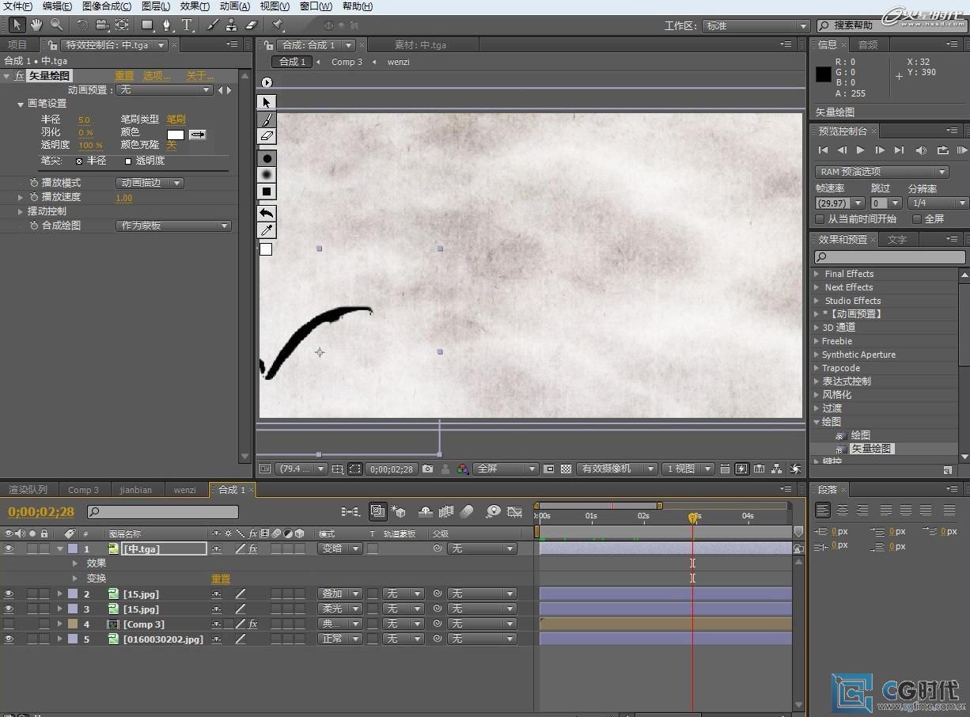
Task: Select the Eraser tool in top toolbar
Action: [x=252, y=25]
